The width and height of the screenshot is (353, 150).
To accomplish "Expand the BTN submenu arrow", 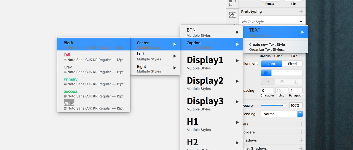I will pyautogui.click(x=237, y=32).
